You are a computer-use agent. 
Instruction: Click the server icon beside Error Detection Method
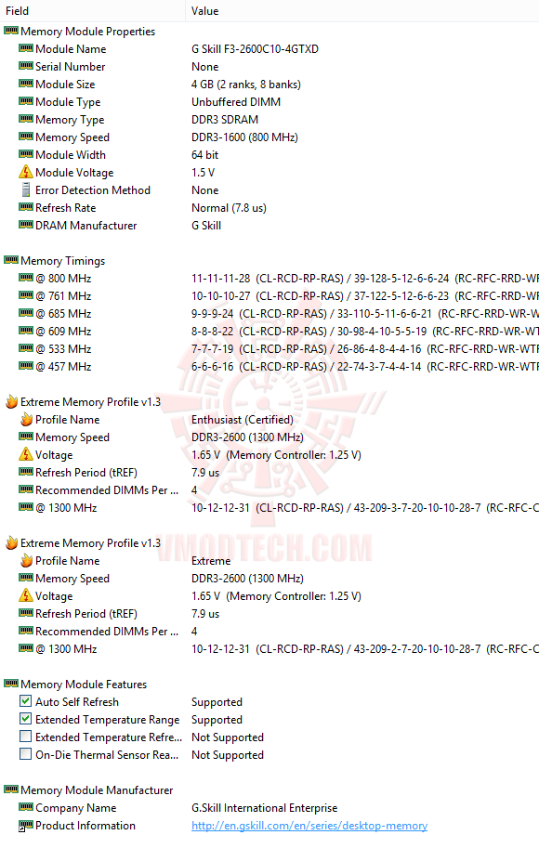tap(26, 189)
